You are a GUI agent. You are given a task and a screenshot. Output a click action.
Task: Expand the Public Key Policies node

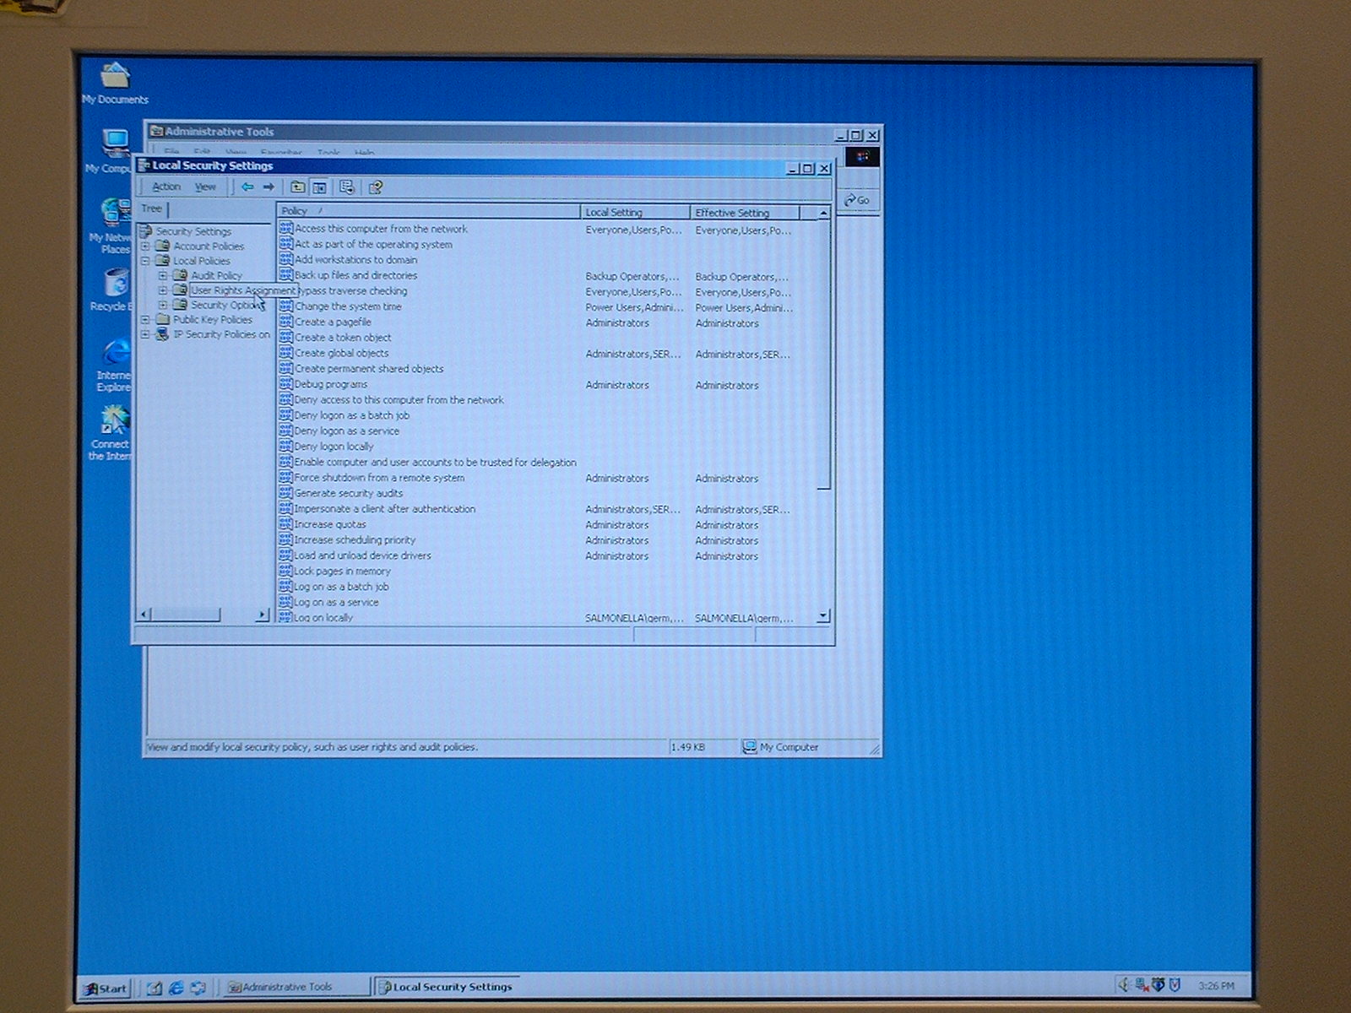(x=145, y=320)
